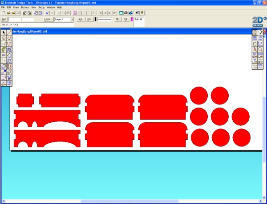The width and height of the screenshot is (267, 204).
Task: Click the Line... button
Action: tap(81, 19)
